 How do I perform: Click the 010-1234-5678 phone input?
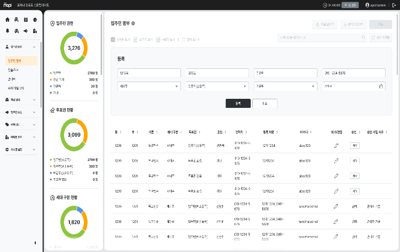(x=354, y=73)
